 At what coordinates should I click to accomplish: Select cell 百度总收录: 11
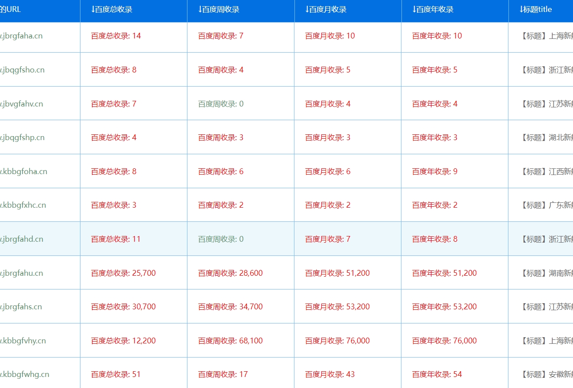tap(116, 239)
